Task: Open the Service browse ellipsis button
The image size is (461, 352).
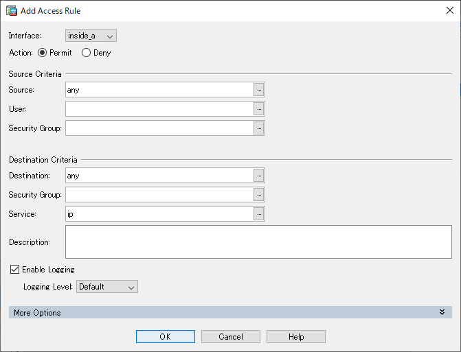Action: click(259, 214)
